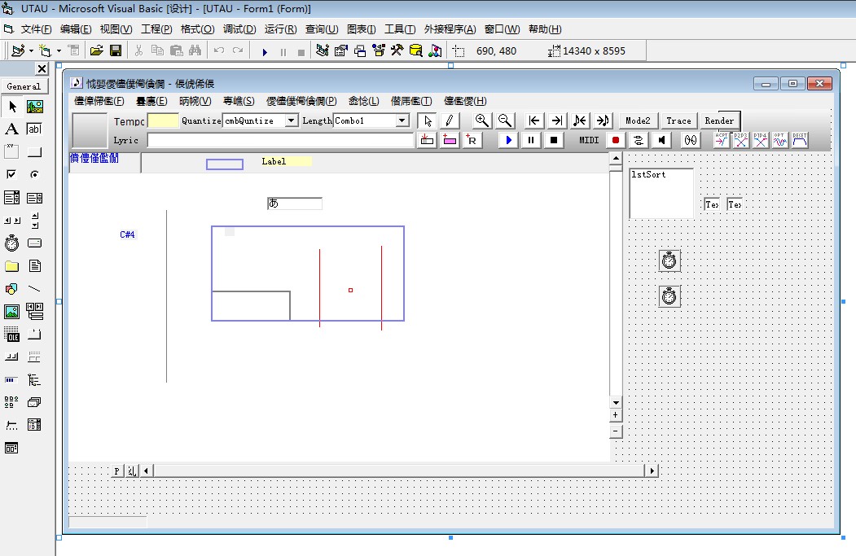Viewport: 856px width, 556px height.
Task: Expand the Combo1 Length dropdown
Action: point(402,120)
